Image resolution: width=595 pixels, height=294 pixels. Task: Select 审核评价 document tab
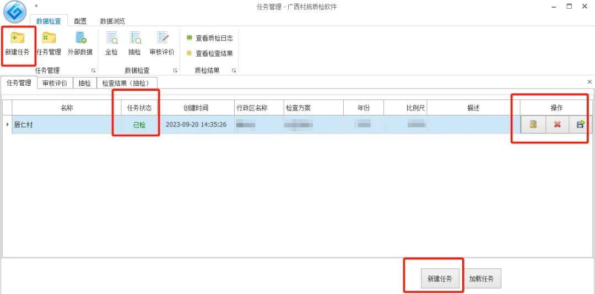(55, 84)
